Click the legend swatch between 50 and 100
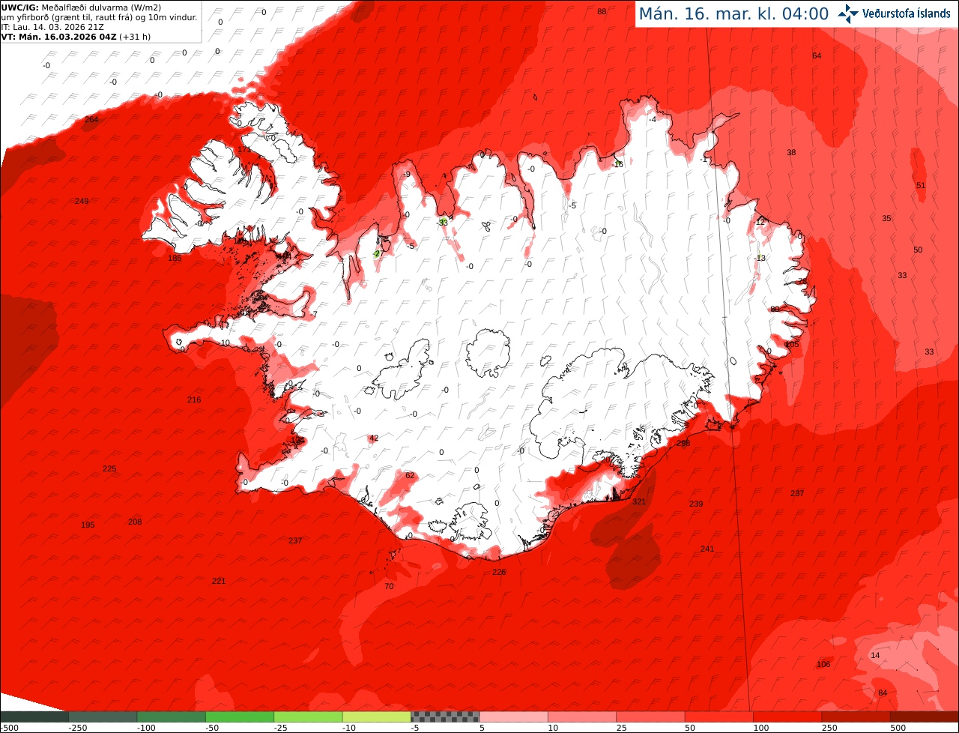 tap(719, 717)
